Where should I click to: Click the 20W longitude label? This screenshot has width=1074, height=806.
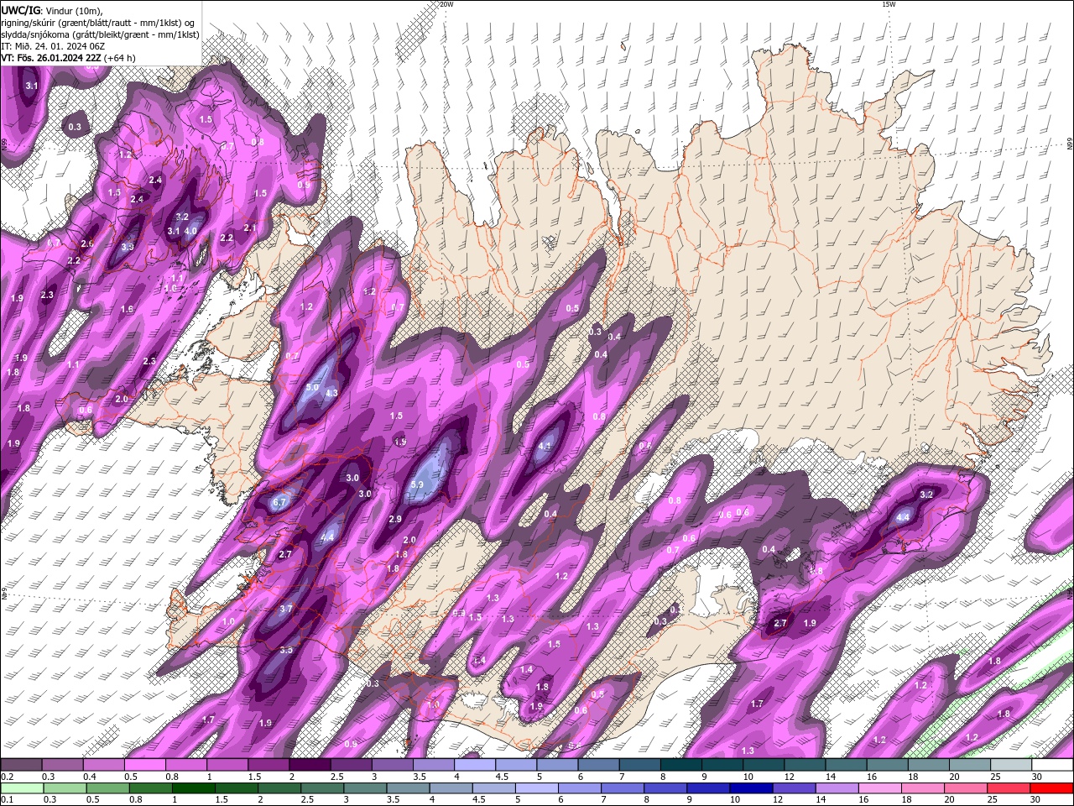click(447, 4)
